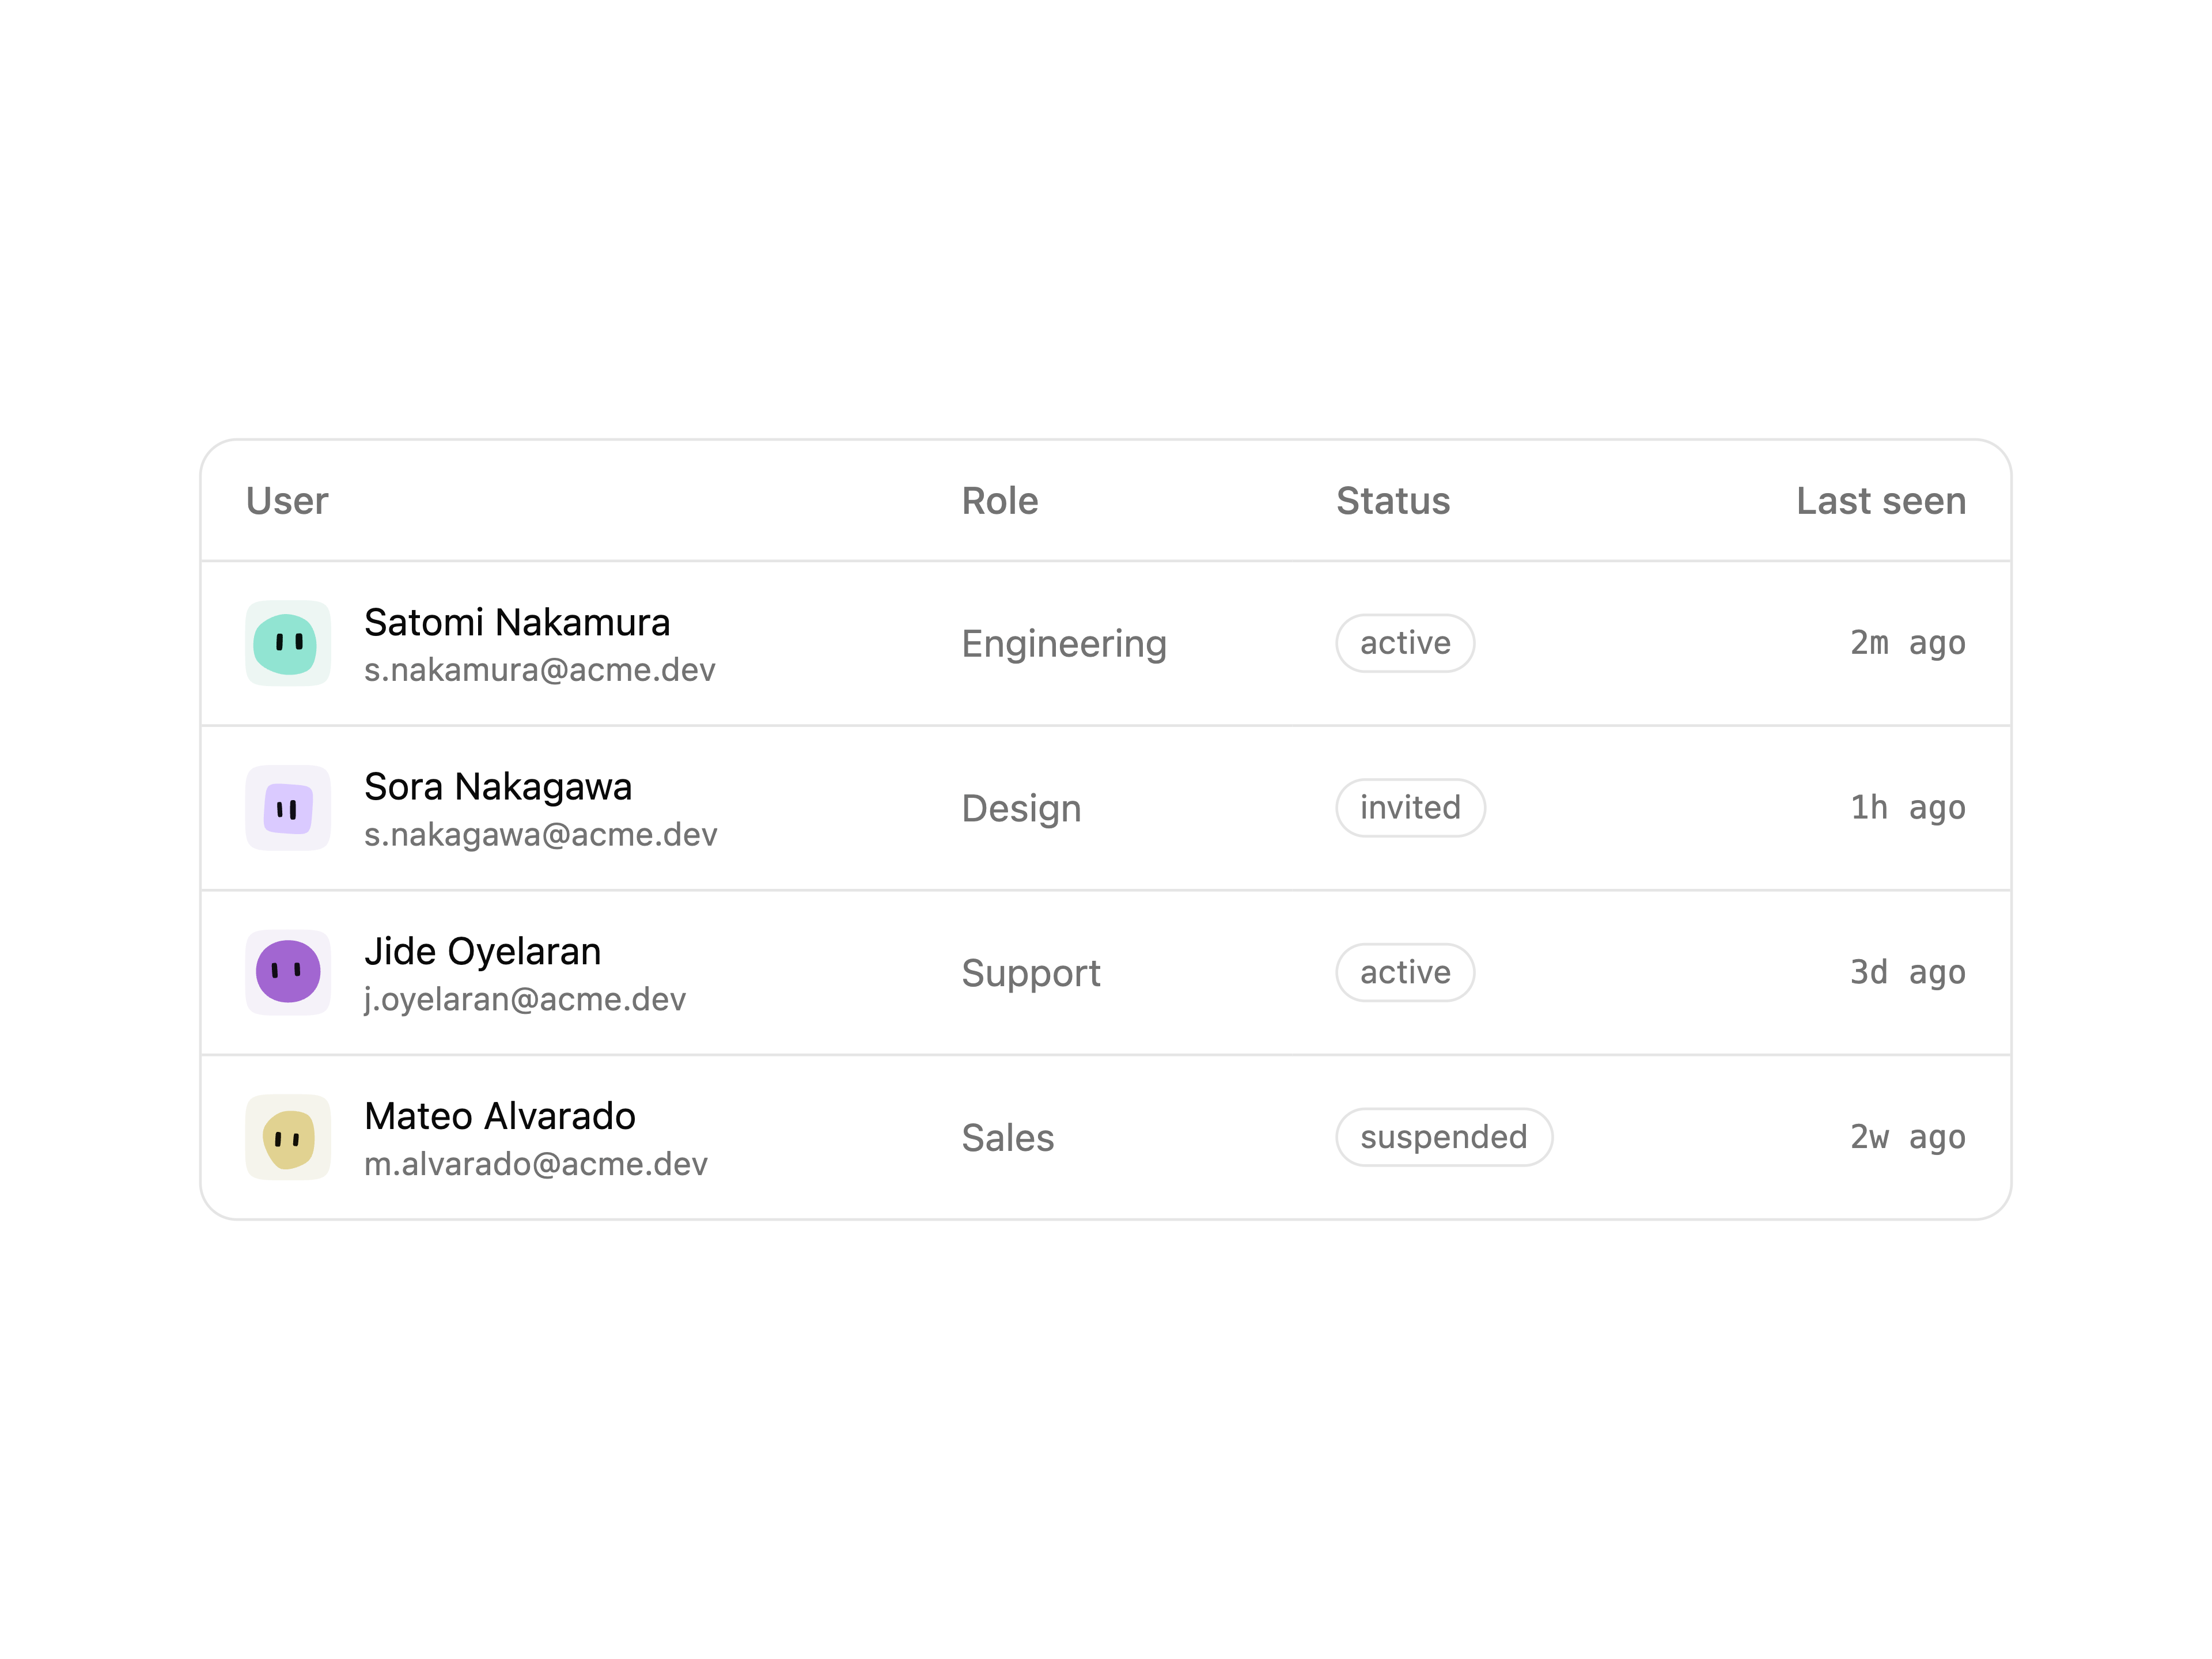Image resolution: width=2212 pixels, height=1659 pixels.
Task: Click the active badge for Satomi Nakamura
Action: coord(1405,643)
